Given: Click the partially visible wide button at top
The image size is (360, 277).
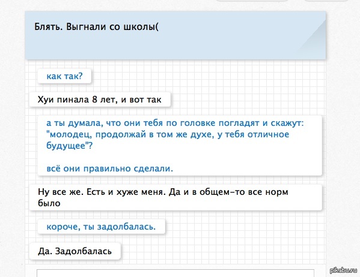Looking at the screenshot, I should coord(252,1).
